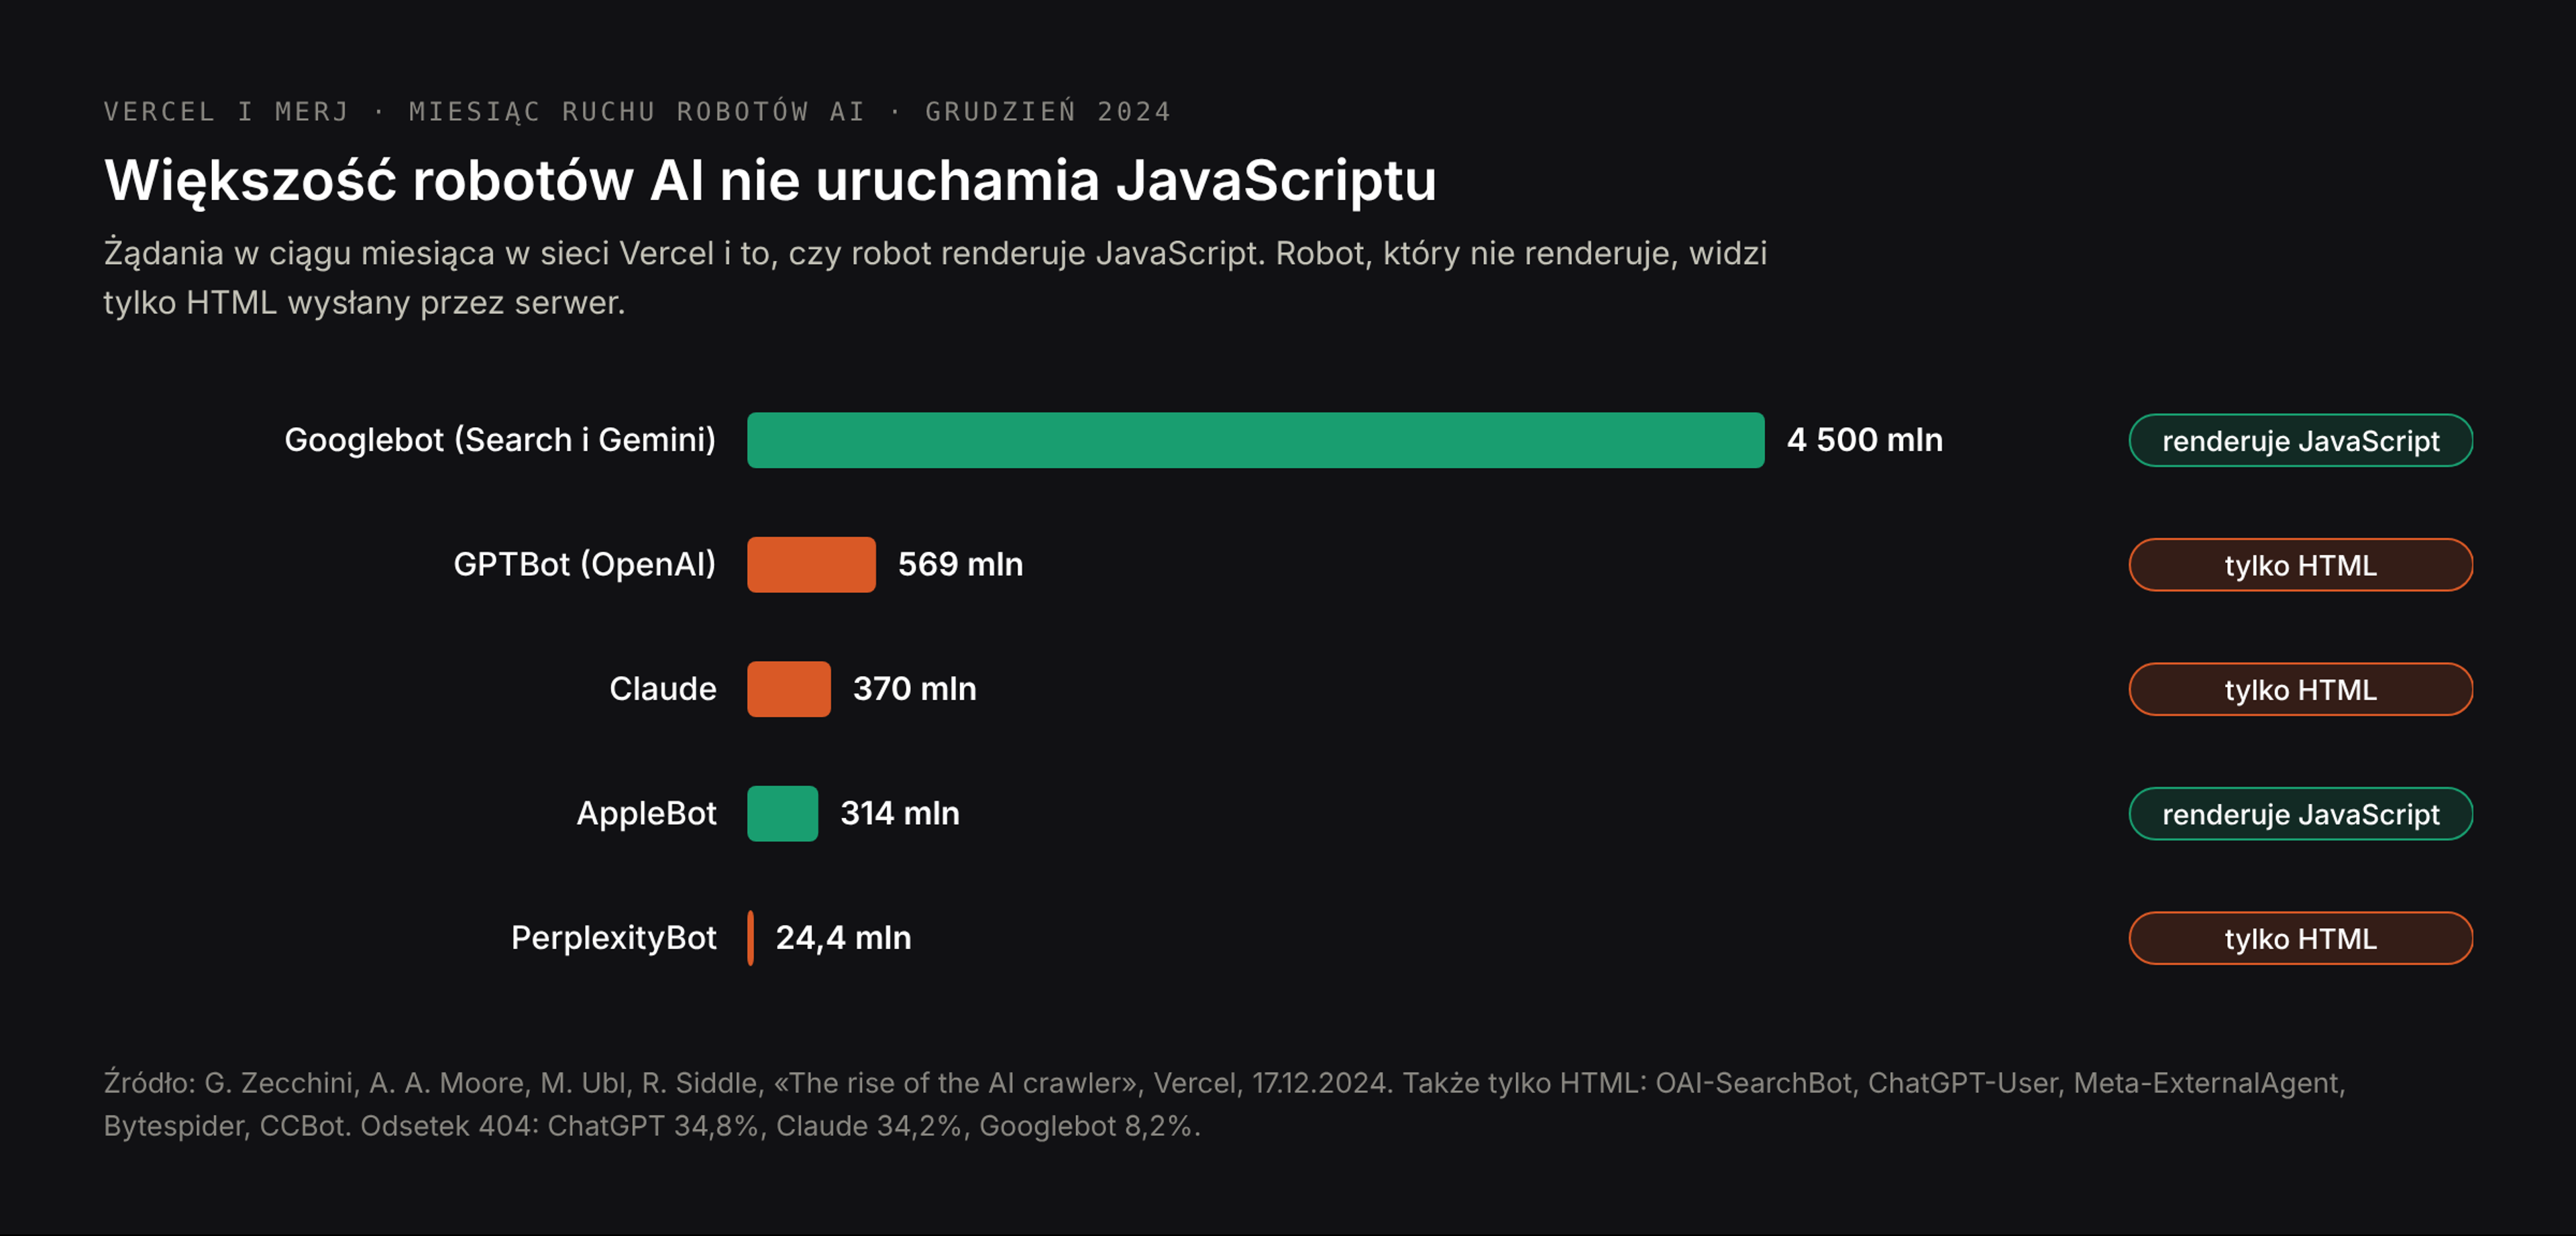Click 'tylko HTML' badge in Claude row
The width and height of the screenshot is (2576, 1236).
click(2300, 689)
